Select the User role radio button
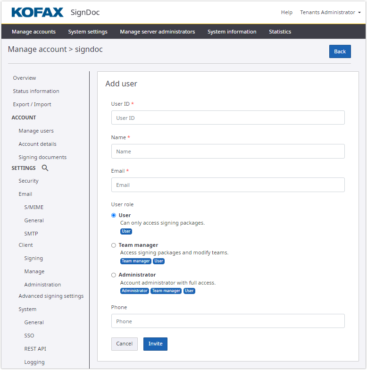This screenshot has height=370, width=367. point(113,215)
